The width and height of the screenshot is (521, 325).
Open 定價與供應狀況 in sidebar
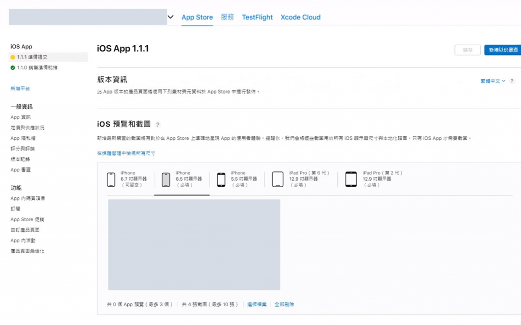pos(27,128)
